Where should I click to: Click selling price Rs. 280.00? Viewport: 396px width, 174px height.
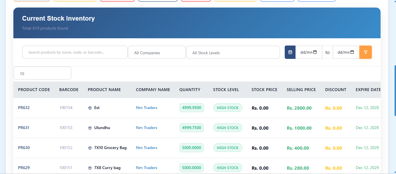click(298, 168)
